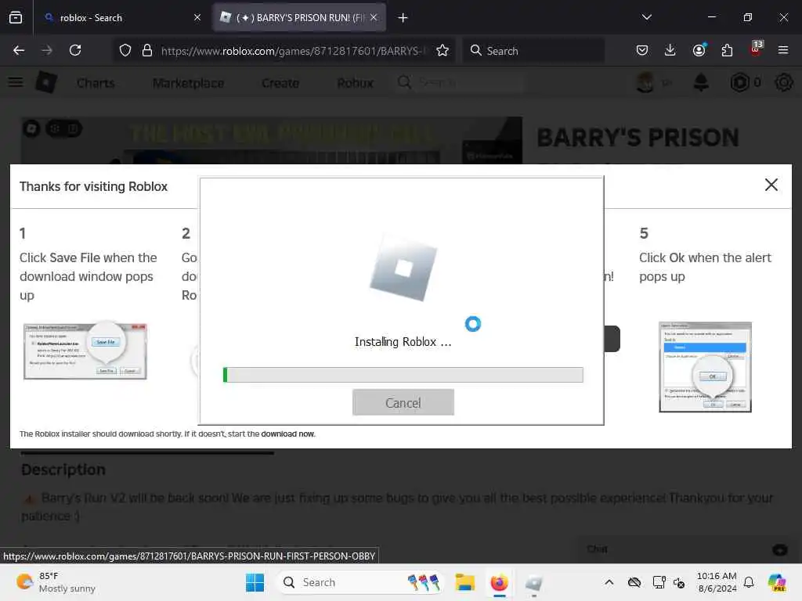The image size is (802, 601).
Task: Save page to Pocket
Action: 642,50
